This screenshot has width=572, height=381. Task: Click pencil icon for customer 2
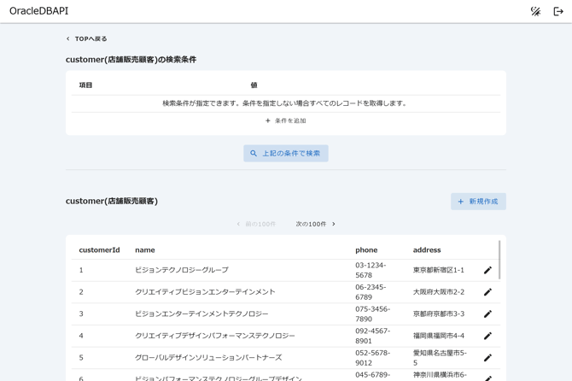tap(487, 292)
